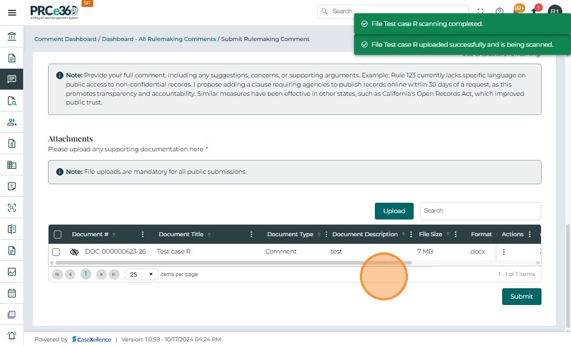Go to first page of attachments
Image resolution: width=571 pixels, height=346 pixels.
(57, 274)
